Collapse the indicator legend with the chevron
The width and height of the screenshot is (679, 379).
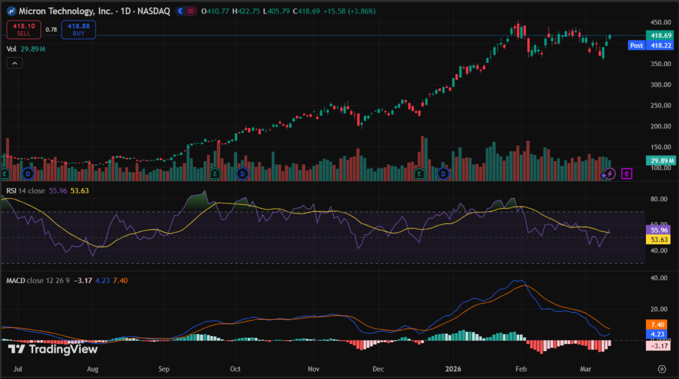[x=15, y=63]
